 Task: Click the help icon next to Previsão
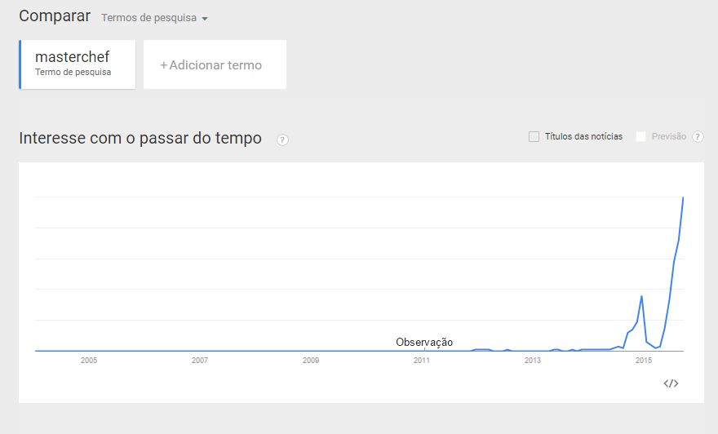pos(698,136)
